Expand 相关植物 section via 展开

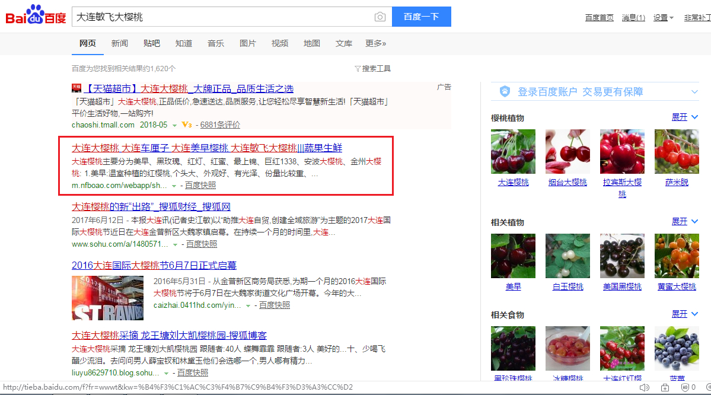click(685, 221)
